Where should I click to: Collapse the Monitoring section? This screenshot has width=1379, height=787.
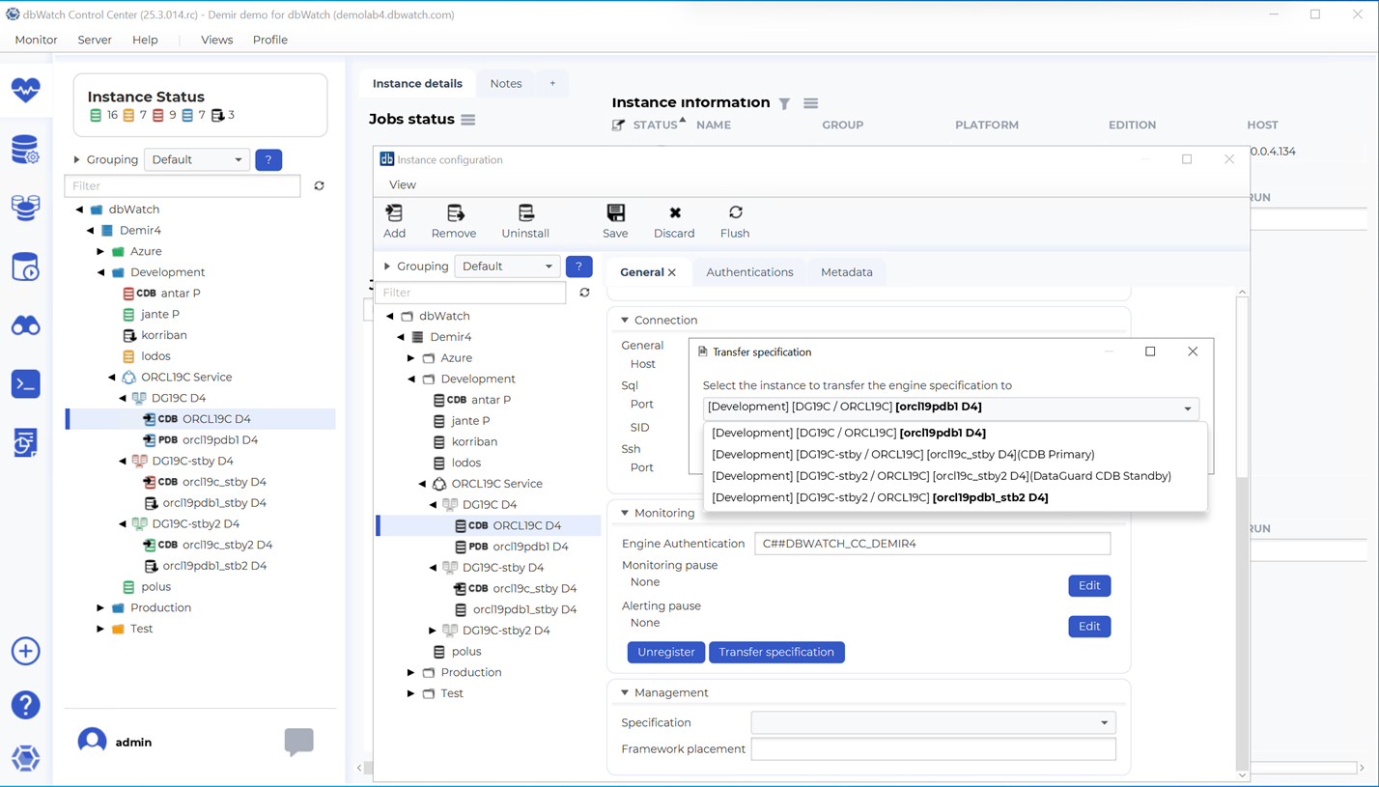pyautogui.click(x=625, y=513)
